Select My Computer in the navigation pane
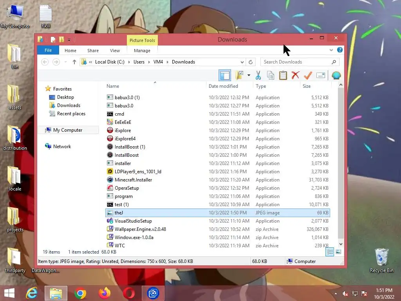The height and width of the screenshot is (301, 401). (x=67, y=130)
